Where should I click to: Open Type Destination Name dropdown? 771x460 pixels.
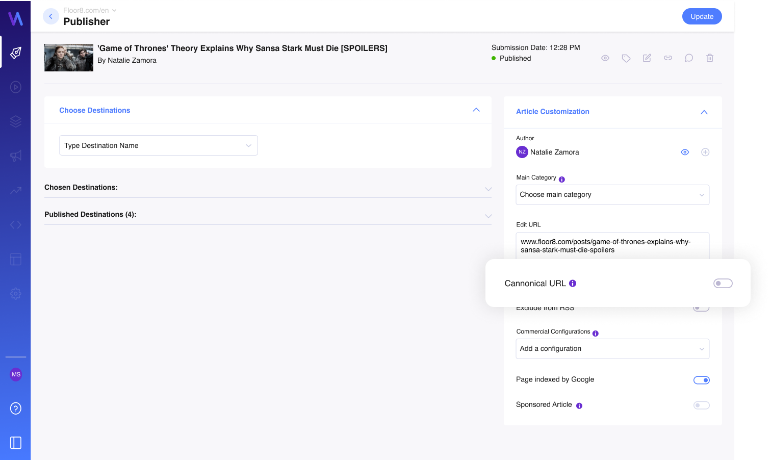coord(159,145)
